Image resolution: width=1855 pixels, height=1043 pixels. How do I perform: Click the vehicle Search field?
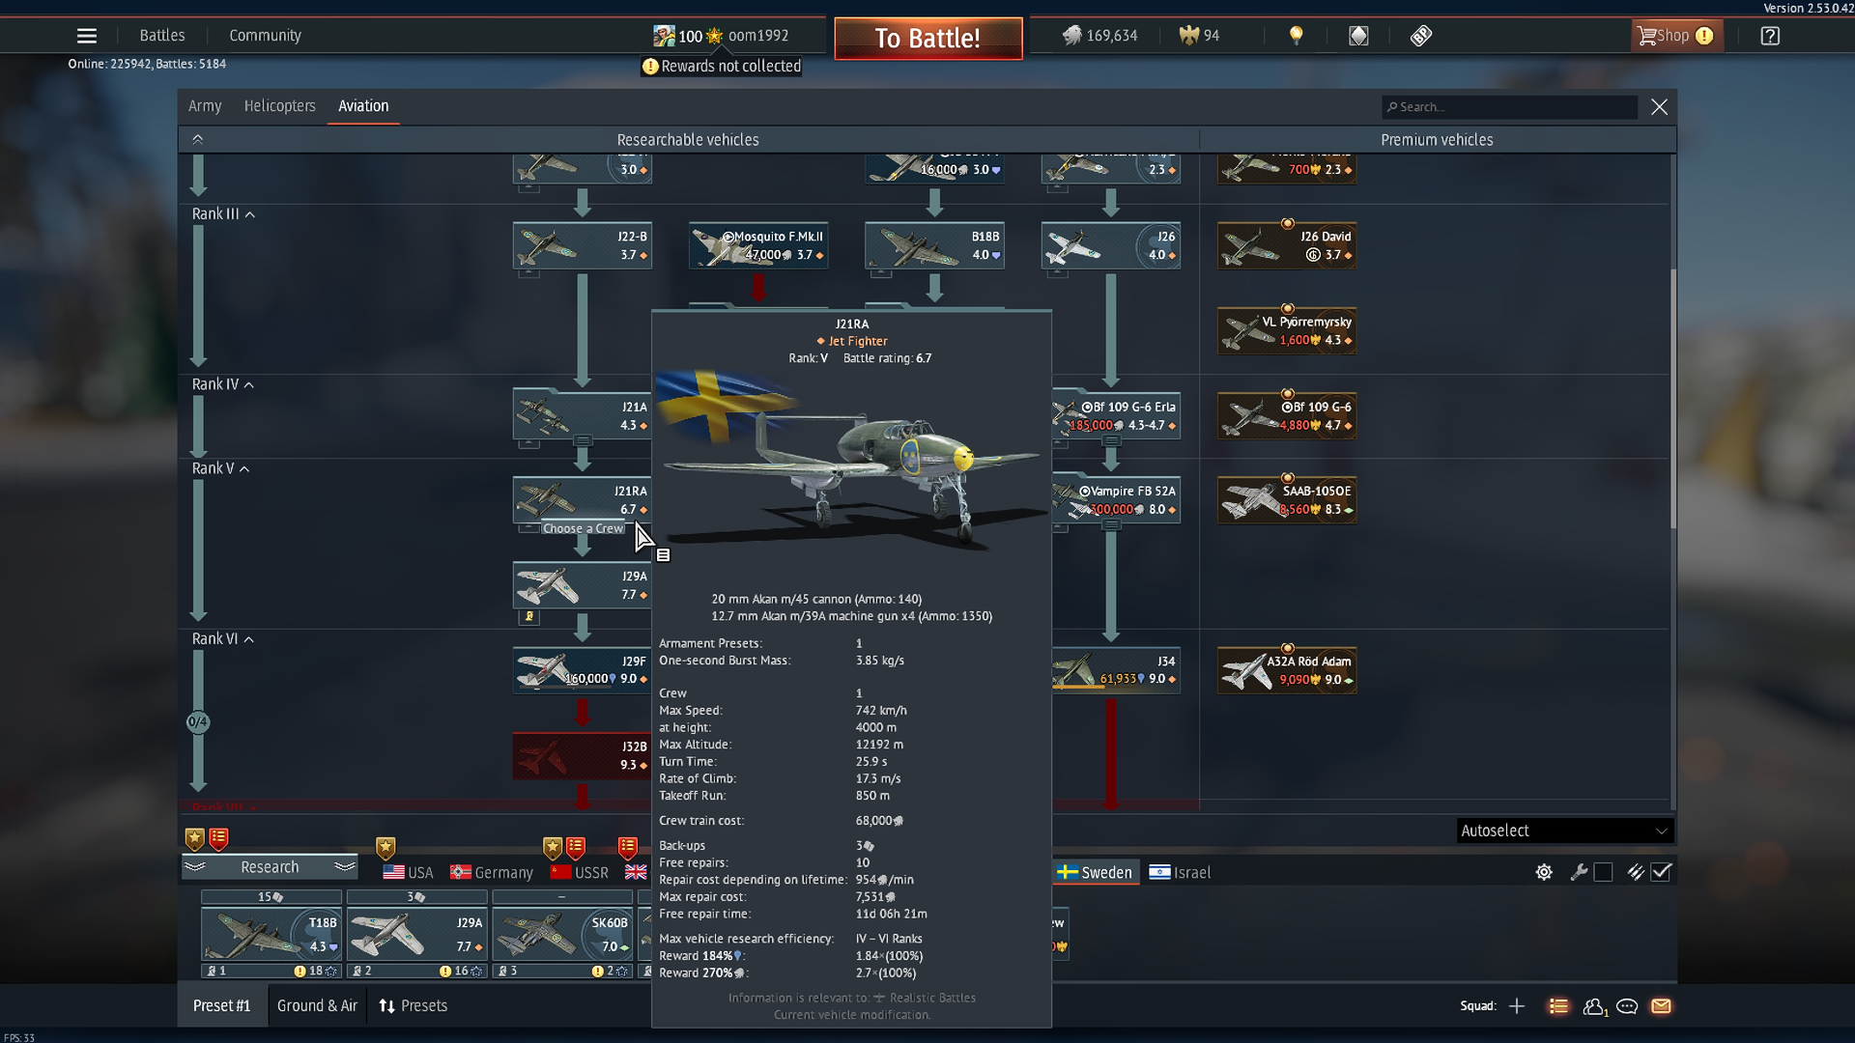1509,107
